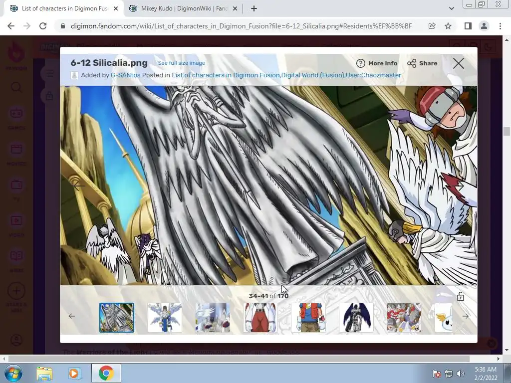
Task: Open Action Center flag tray icon
Action: point(436,374)
